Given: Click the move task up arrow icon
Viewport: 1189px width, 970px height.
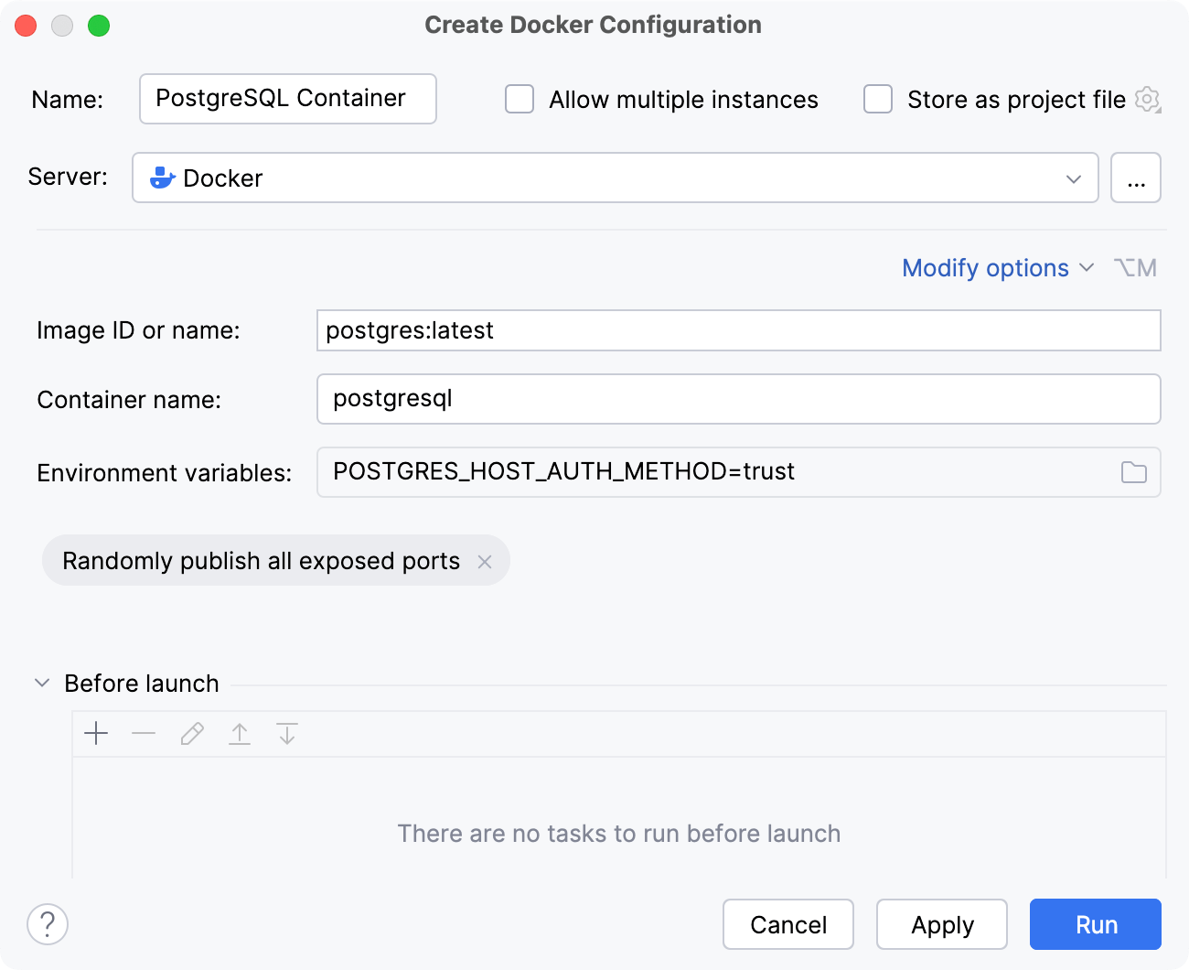Looking at the screenshot, I should [240, 733].
